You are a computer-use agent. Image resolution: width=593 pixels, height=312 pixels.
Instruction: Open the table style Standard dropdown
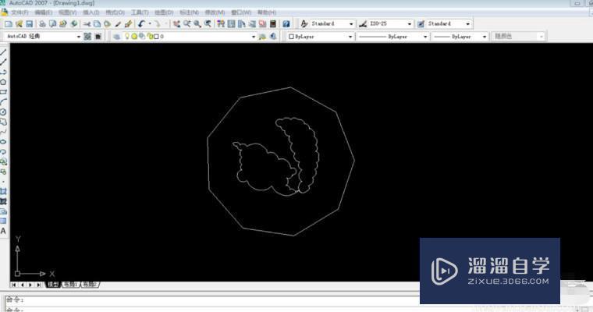click(468, 24)
